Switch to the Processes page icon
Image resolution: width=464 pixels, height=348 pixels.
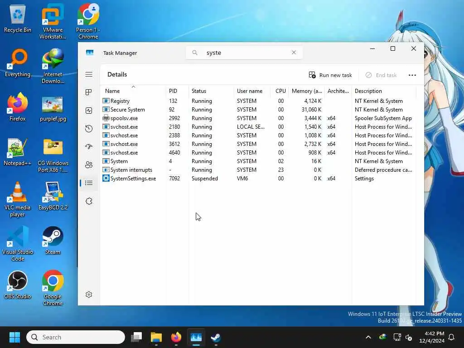[x=89, y=92]
